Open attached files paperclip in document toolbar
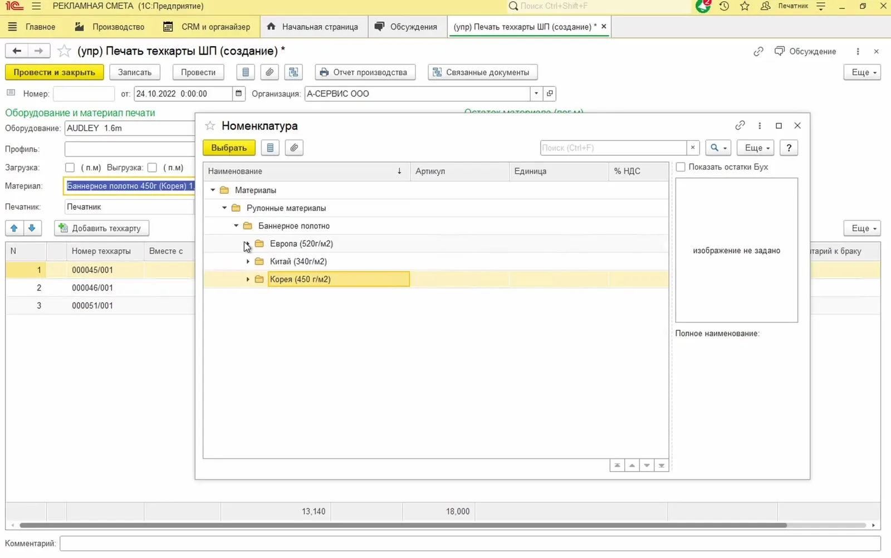 (270, 72)
